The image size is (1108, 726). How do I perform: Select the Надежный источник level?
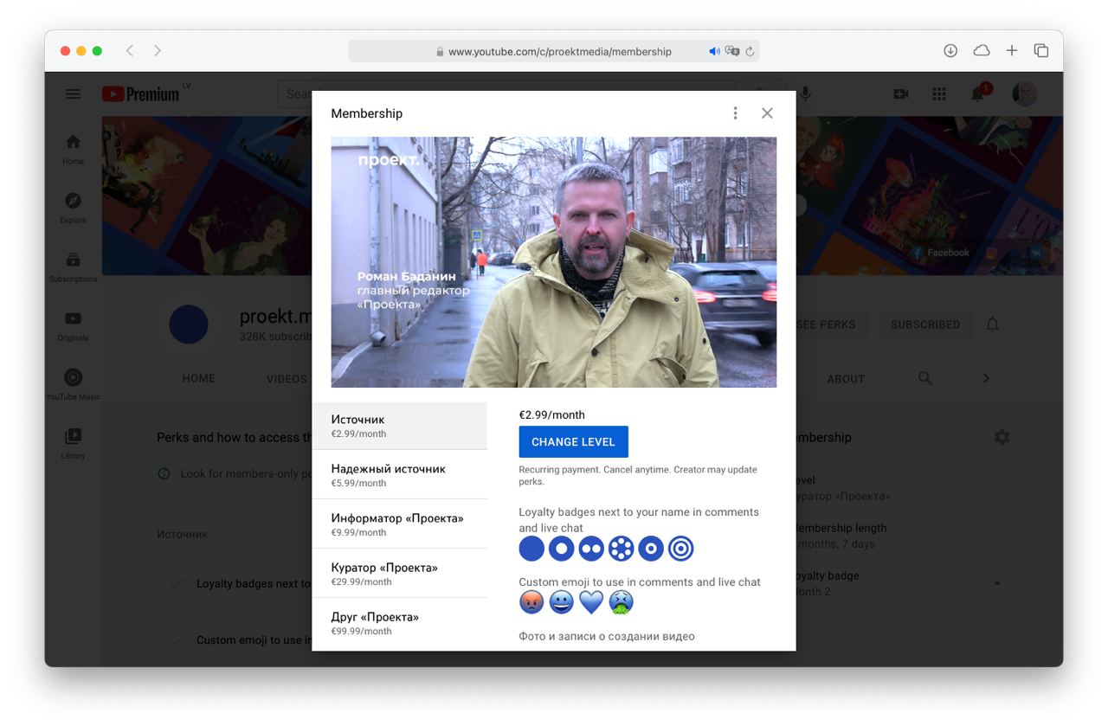point(399,475)
